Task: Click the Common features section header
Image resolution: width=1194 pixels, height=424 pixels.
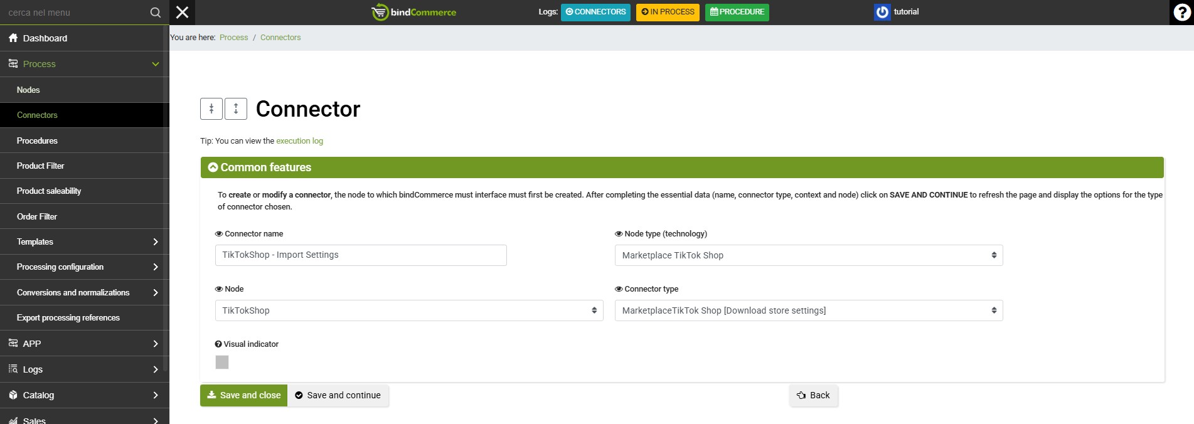Action: tap(682, 167)
